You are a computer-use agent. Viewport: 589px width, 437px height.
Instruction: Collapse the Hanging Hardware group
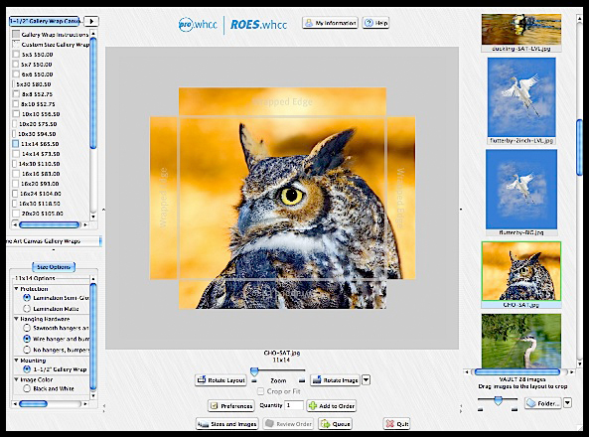pos(16,319)
